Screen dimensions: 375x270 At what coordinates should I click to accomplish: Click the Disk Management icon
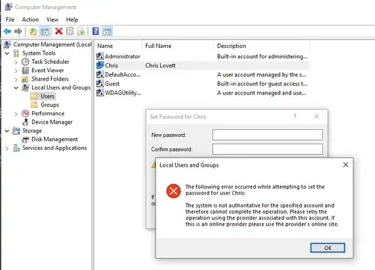point(26,140)
